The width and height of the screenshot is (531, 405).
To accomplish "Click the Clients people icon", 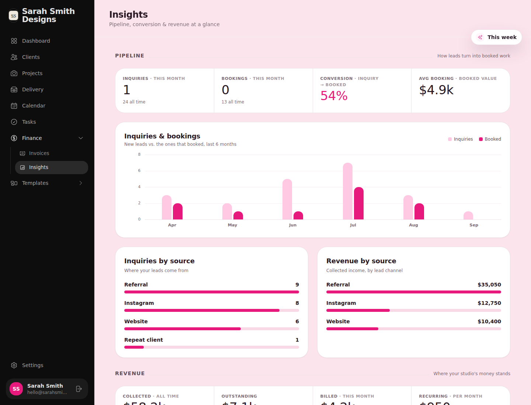I will pos(14,57).
